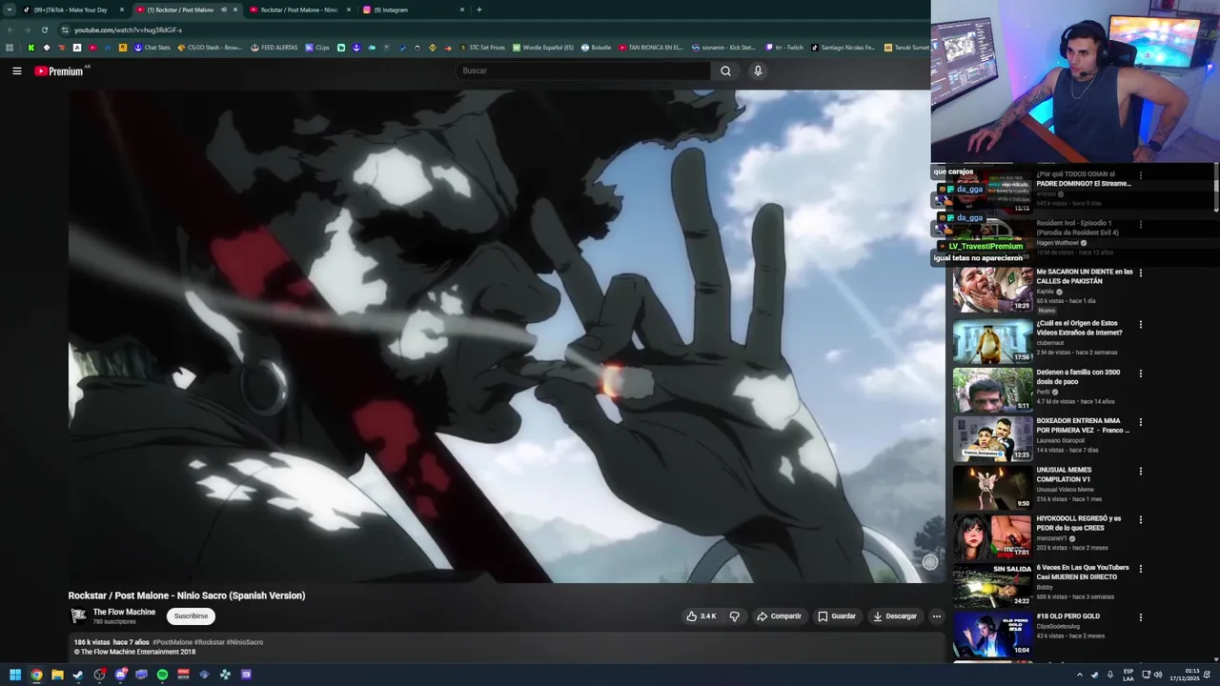Screen dimensions: 1220x686
Task: Go to YouTube Premium home logo
Action: click(x=59, y=71)
